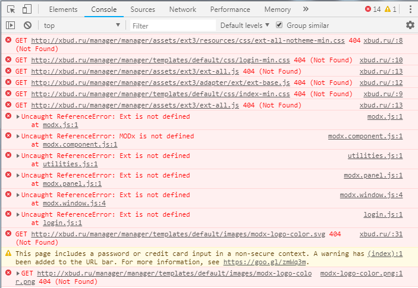Clear the console with the ban icon
The height and width of the screenshot is (288, 418).
click(x=28, y=26)
